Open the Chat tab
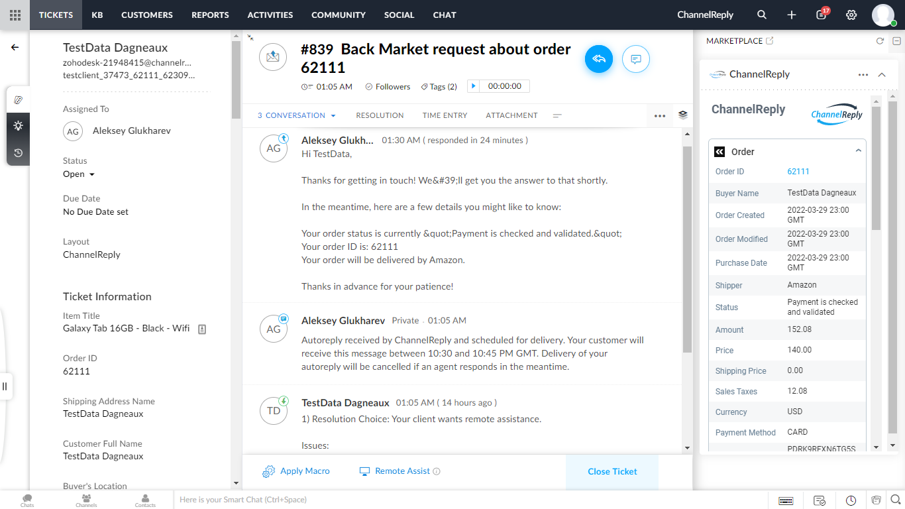The width and height of the screenshot is (905, 509). click(x=445, y=15)
